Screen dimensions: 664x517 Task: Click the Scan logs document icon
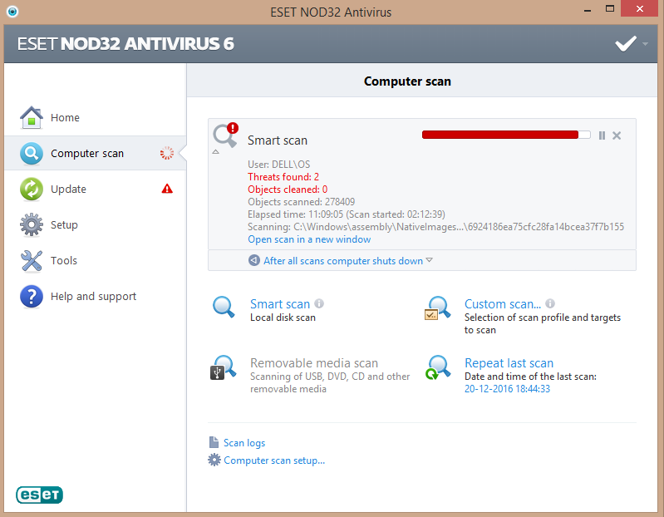pos(214,442)
